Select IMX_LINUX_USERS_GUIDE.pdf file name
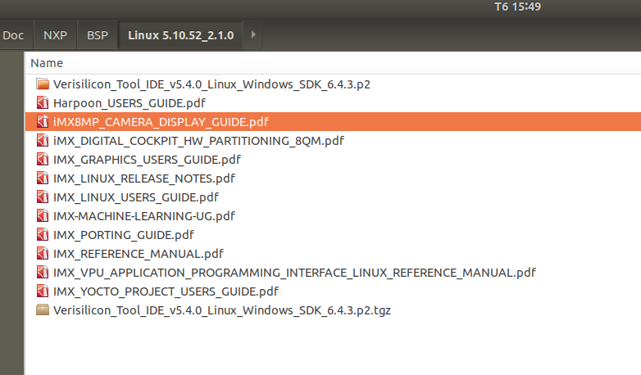This screenshot has height=375, width=641. click(136, 197)
